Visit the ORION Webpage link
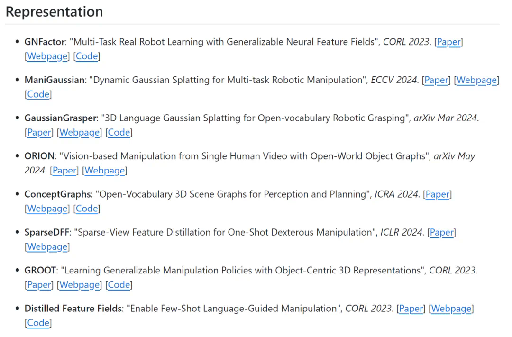This screenshot has height=337, width=512. tap(104, 171)
